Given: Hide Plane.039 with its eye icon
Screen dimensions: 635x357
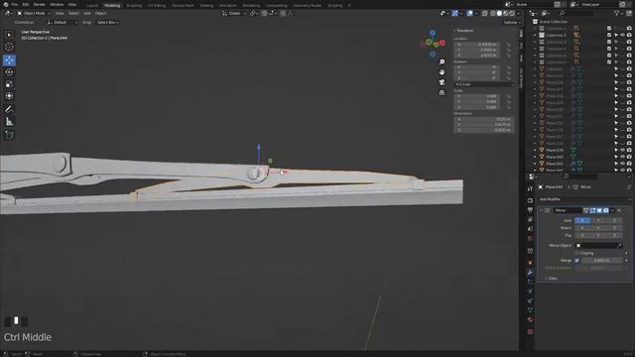Looking at the screenshot, I should (622, 150).
